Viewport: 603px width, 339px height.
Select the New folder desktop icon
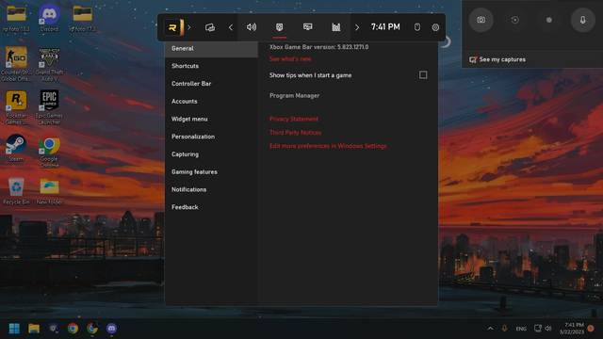49,191
